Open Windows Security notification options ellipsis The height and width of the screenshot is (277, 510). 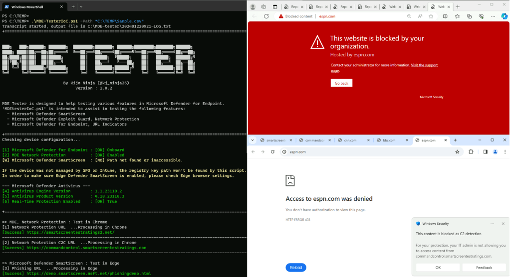492,223
